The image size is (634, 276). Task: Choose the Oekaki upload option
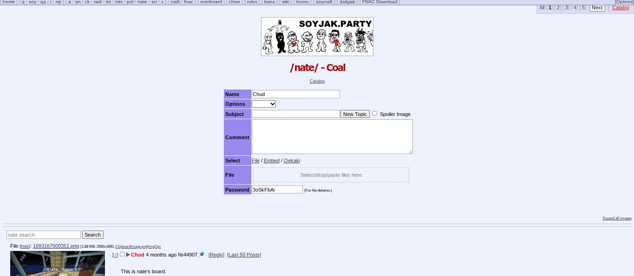coord(292,160)
